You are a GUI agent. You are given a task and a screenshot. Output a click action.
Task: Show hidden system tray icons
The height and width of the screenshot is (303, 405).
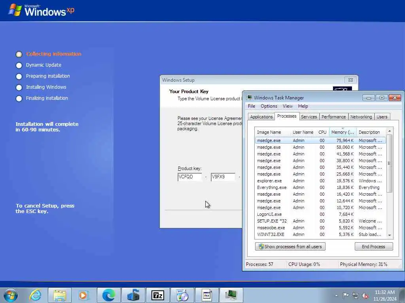pos(336,296)
